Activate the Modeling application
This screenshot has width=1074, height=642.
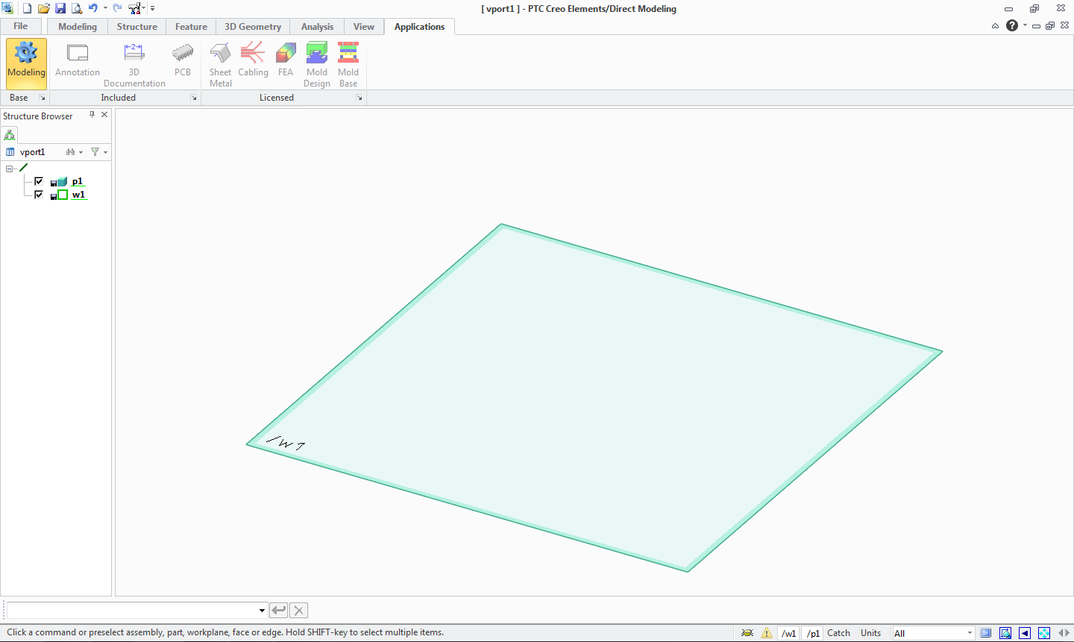(26, 63)
